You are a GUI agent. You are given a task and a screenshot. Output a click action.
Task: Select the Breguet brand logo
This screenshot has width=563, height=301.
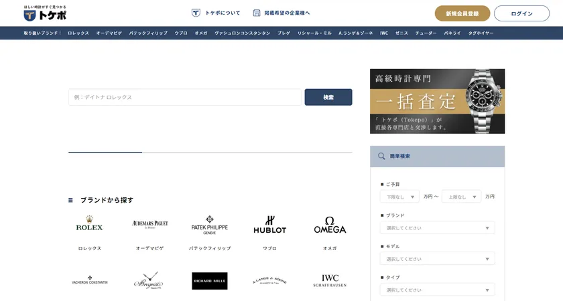coord(149,280)
